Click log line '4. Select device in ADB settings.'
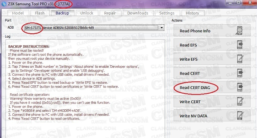257x138 pixels. coord(32,79)
